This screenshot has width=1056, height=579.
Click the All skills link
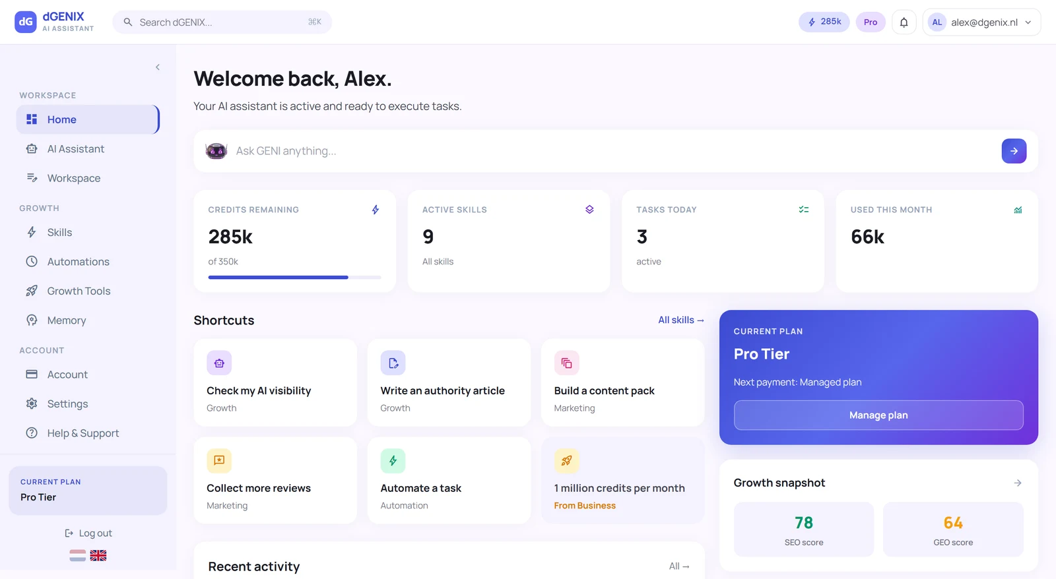[681, 320]
